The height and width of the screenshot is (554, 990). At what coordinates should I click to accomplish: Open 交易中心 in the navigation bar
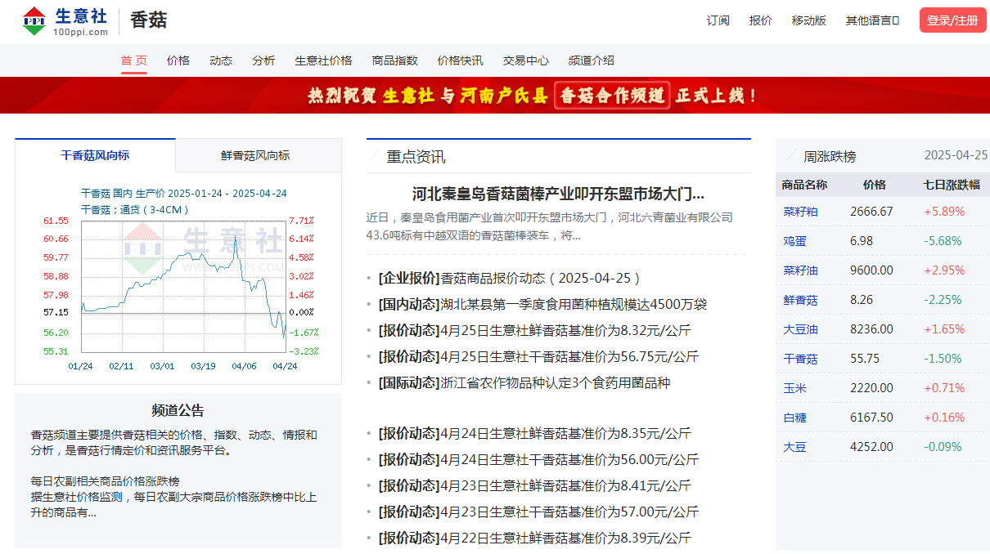tap(525, 60)
